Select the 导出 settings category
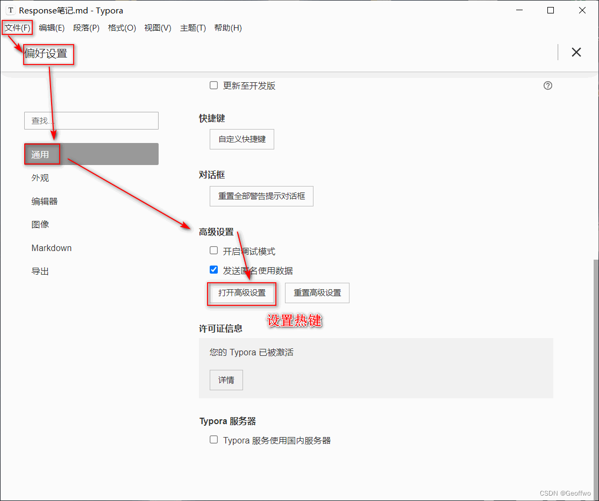The width and height of the screenshot is (599, 501). (x=40, y=271)
